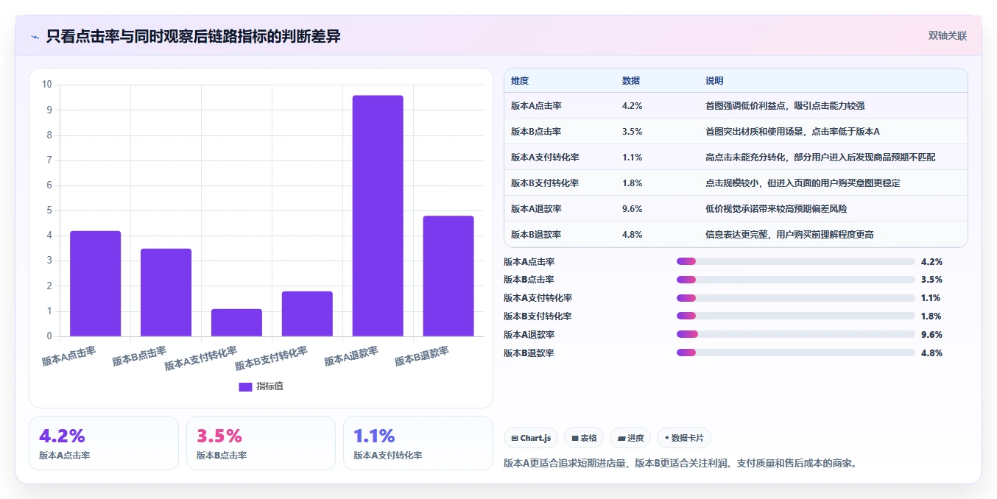The height and width of the screenshot is (499, 997).
Task: Click the lightning icon beside the title
Action: coord(35,37)
